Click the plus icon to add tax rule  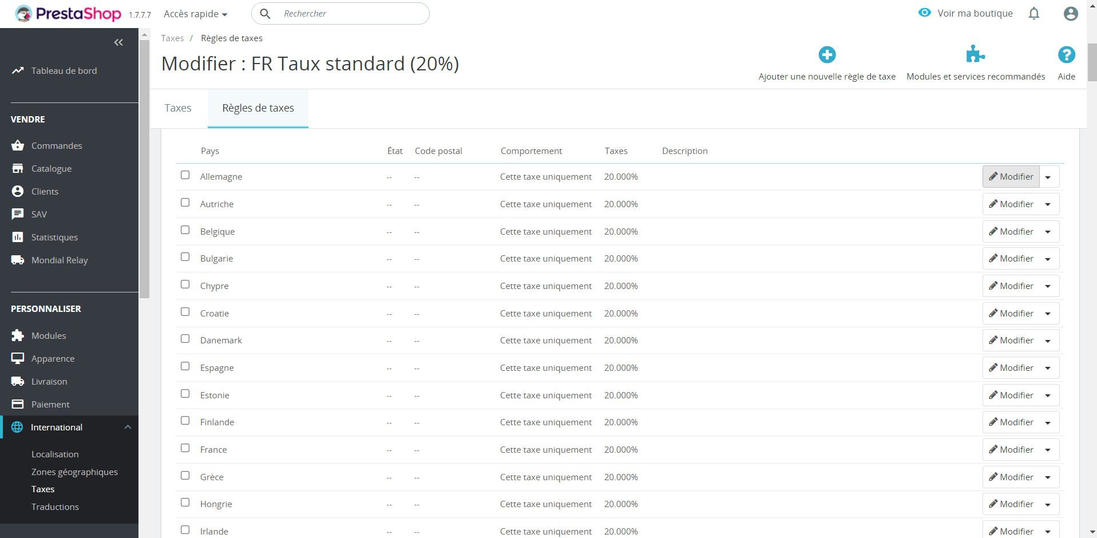pos(827,55)
